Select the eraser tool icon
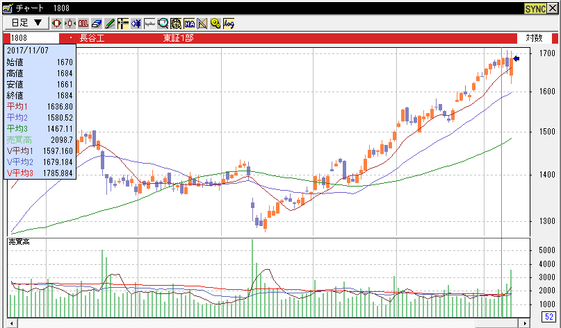This screenshot has height=328, width=561. tap(97, 23)
